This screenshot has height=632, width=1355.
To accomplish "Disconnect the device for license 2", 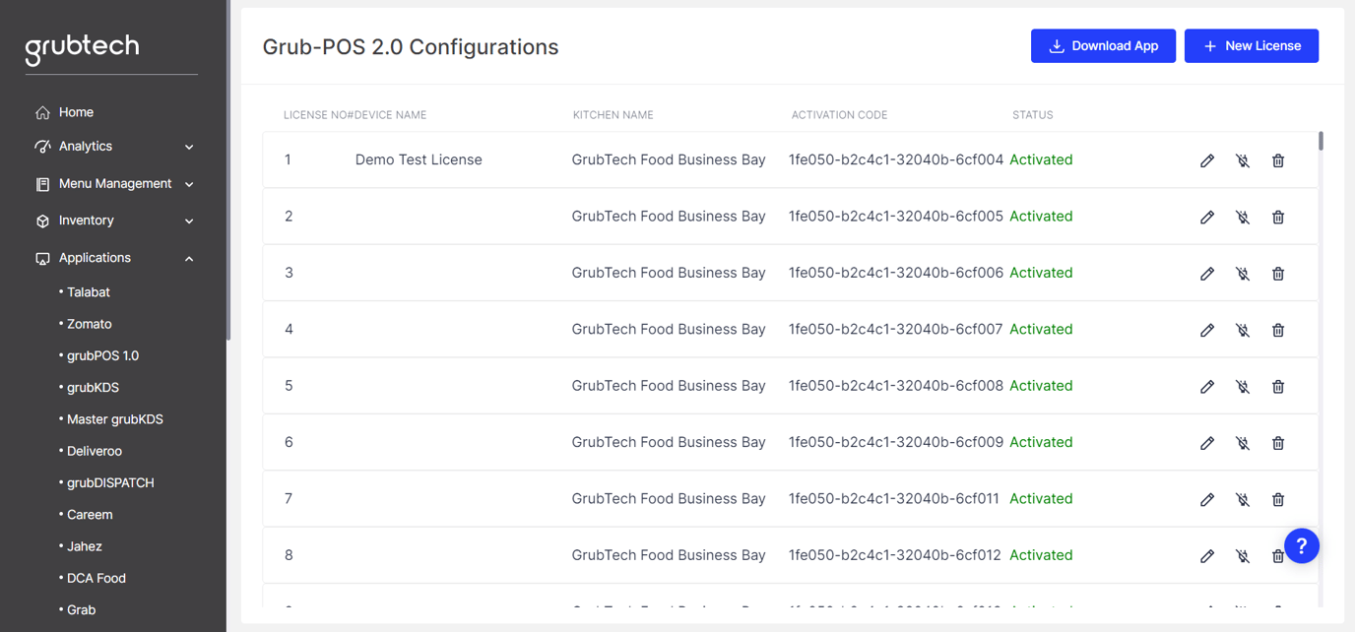I will (x=1243, y=217).
